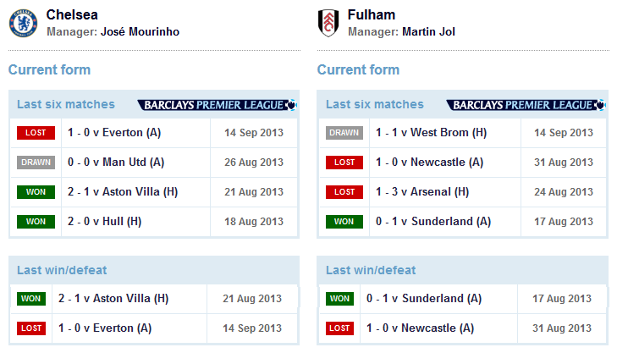Open the 1 - 3 v Arsenal (H) result
Image resolution: width=617 pixels, height=353 pixels.
tap(422, 191)
